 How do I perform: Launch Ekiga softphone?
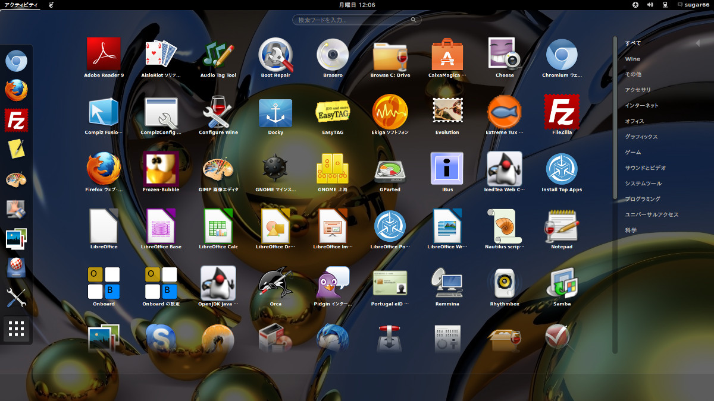click(390, 111)
